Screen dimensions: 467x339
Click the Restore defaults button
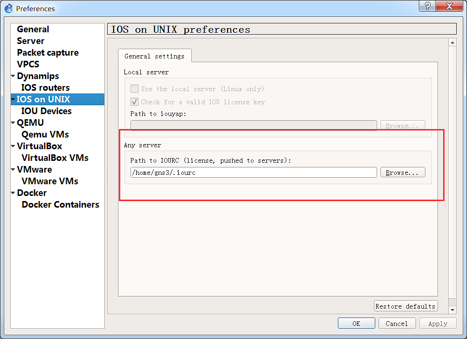[406, 306]
